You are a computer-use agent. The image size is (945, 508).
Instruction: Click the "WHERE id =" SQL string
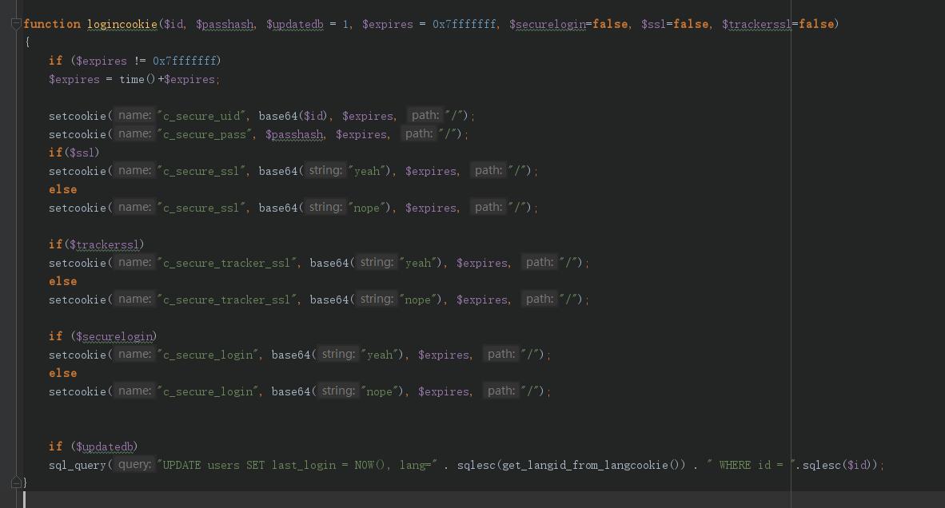point(751,465)
